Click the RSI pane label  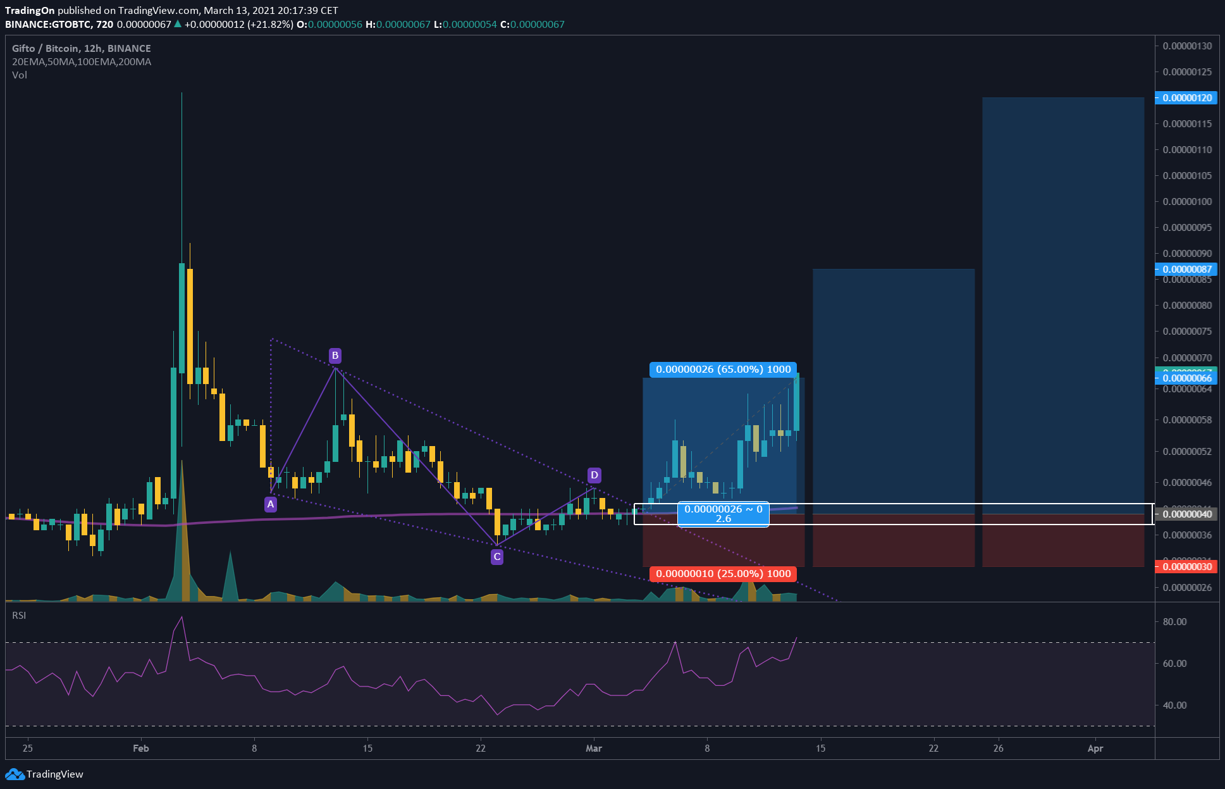[x=19, y=616]
